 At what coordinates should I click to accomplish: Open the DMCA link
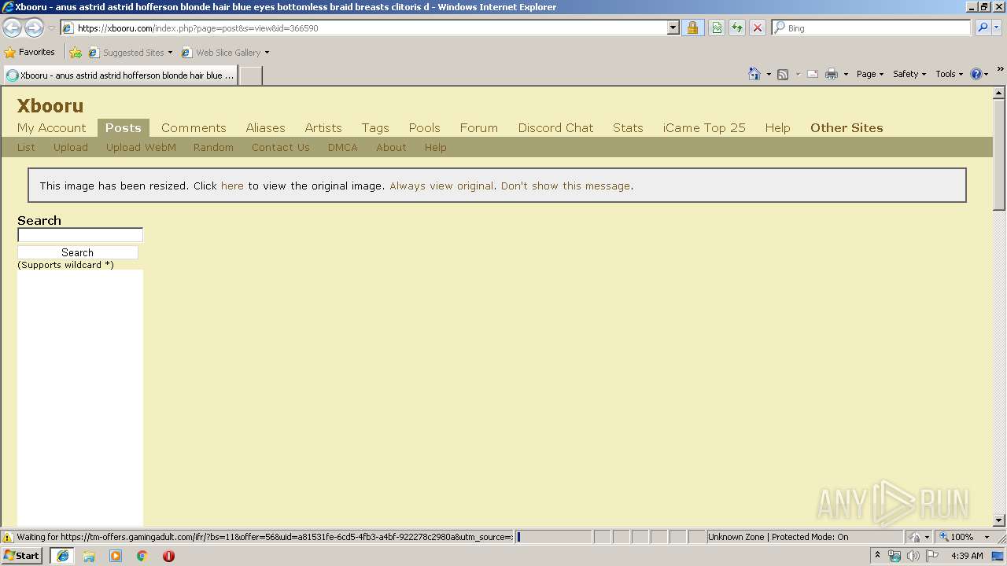[343, 147]
